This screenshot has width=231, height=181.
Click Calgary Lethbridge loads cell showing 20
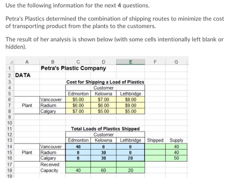(130, 158)
